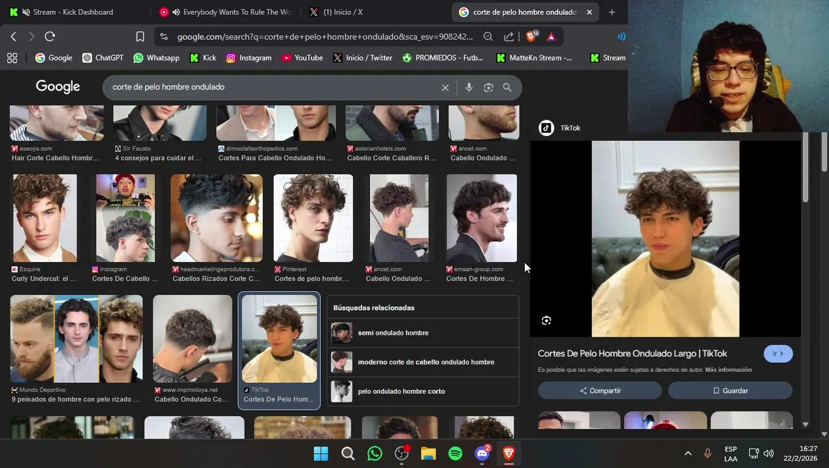Image resolution: width=829 pixels, height=468 pixels.
Task: Open the MatteKn Stream bookmark
Action: pos(534,58)
